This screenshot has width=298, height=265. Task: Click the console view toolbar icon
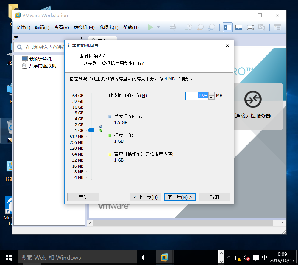(277, 27)
